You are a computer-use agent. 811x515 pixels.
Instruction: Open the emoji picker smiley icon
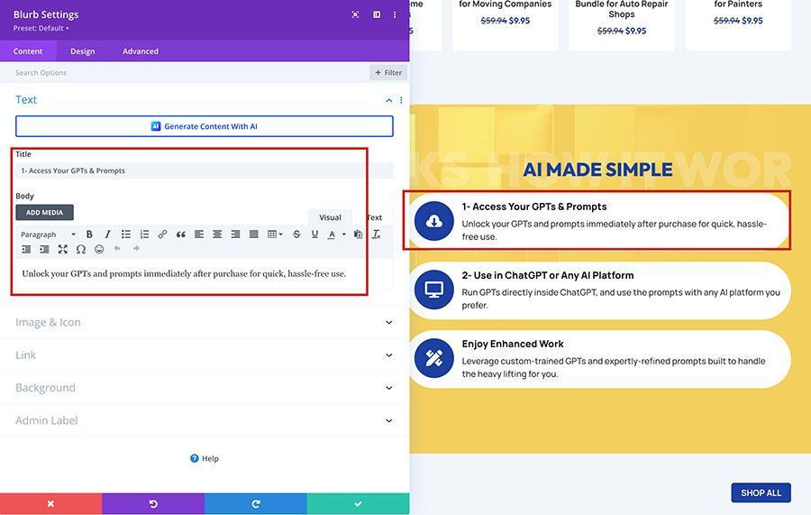coord(99,249)
